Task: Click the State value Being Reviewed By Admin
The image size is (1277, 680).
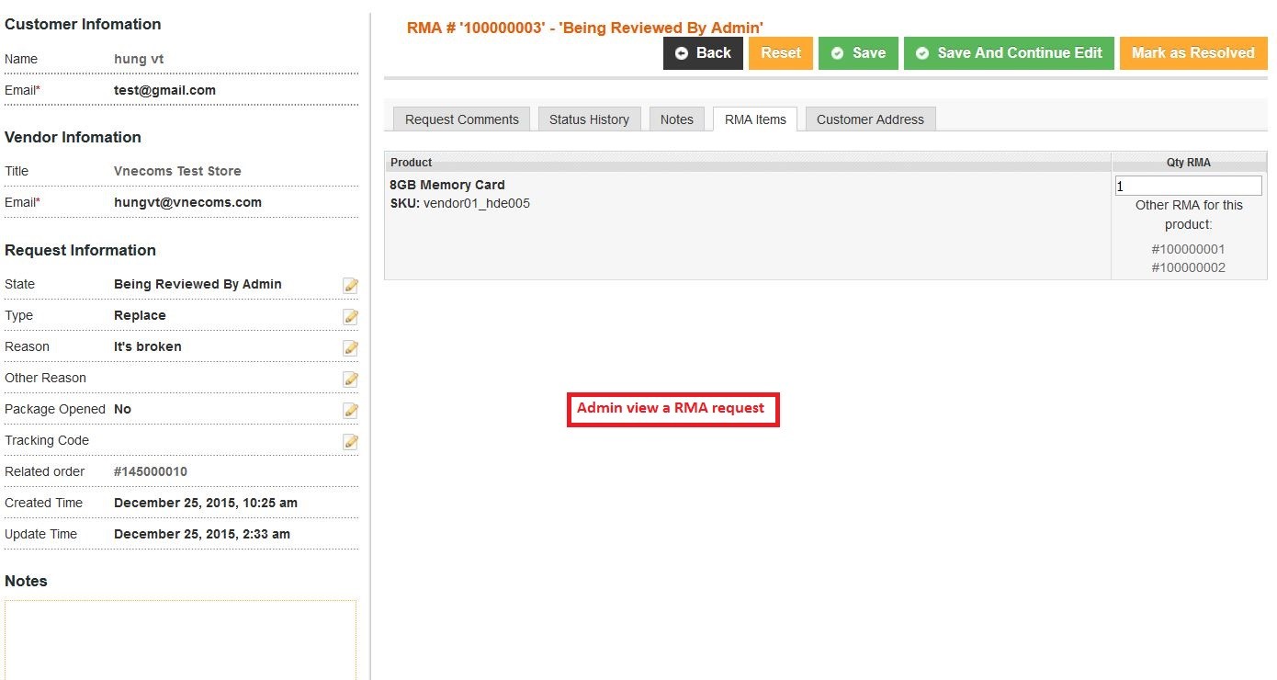Action: point(198,284)
